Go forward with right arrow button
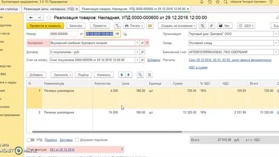The width and height of the screenshot is (279, 157). click(39, 17)
